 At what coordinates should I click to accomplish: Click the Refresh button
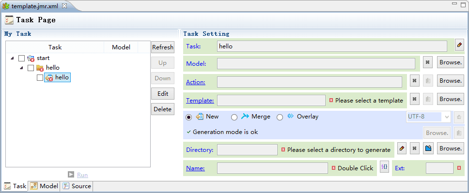163,47
